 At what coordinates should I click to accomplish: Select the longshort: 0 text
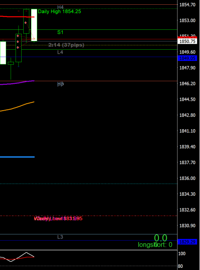155,245
